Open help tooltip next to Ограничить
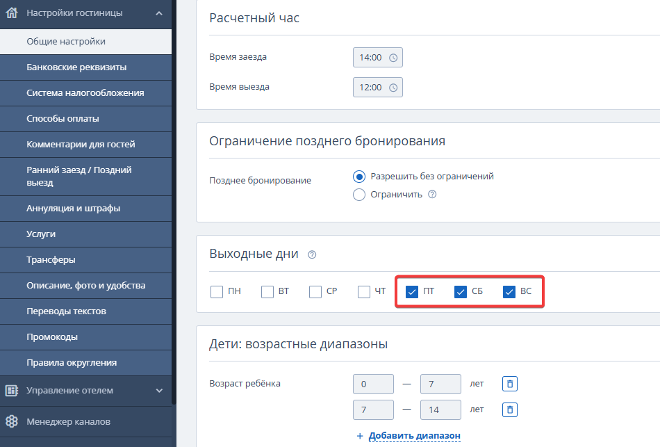Screen dimensions: 660x447 coord(432,195)
